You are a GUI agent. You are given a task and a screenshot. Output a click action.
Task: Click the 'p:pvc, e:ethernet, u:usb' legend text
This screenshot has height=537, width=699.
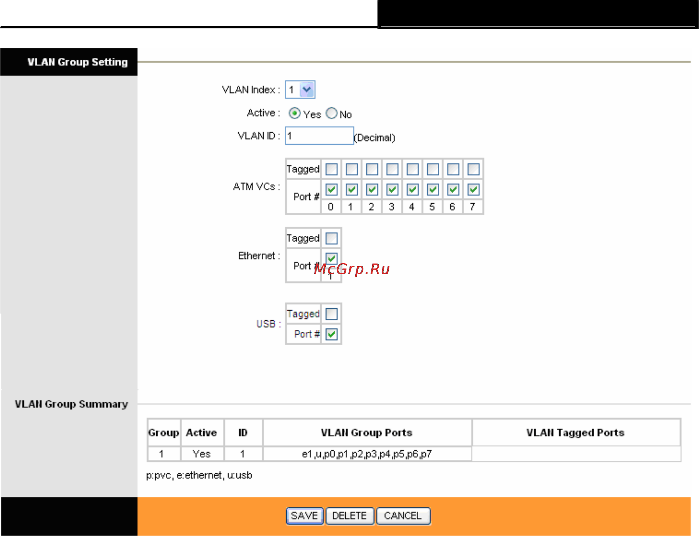199,476
